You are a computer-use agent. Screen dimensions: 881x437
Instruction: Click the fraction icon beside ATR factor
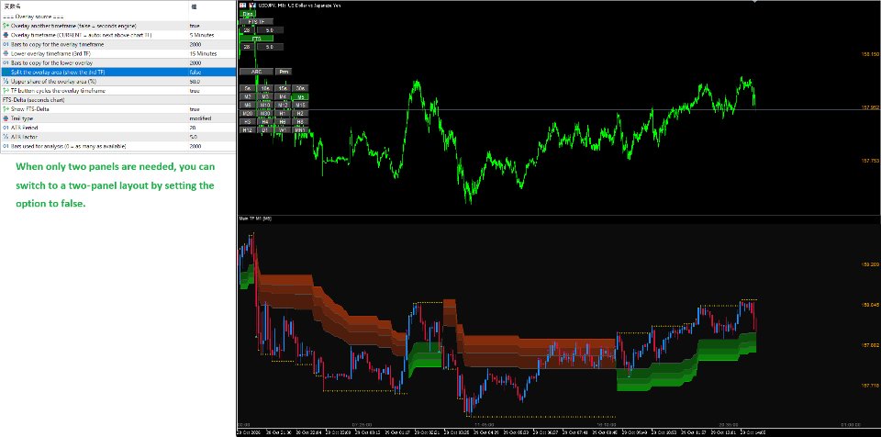[x=6, y=137]
